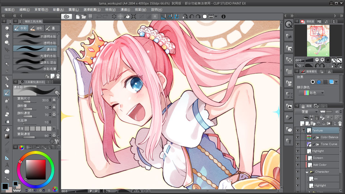Screen dimensions: 345x194
Task: Collapse the Character layer folder
Action: click(307, 172)
